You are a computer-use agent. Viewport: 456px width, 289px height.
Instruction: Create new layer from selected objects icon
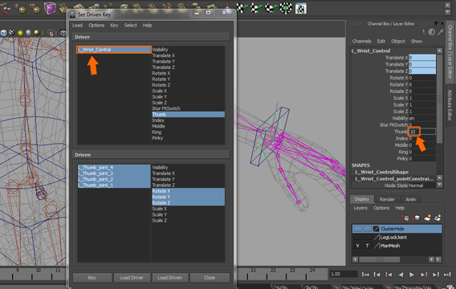pos(438,218)
